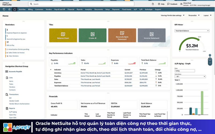Image resolution: width=215 pixels, height=134 pixels.
Task: Click the tall green A/R Aging bar
Action: tap(202, 103)
